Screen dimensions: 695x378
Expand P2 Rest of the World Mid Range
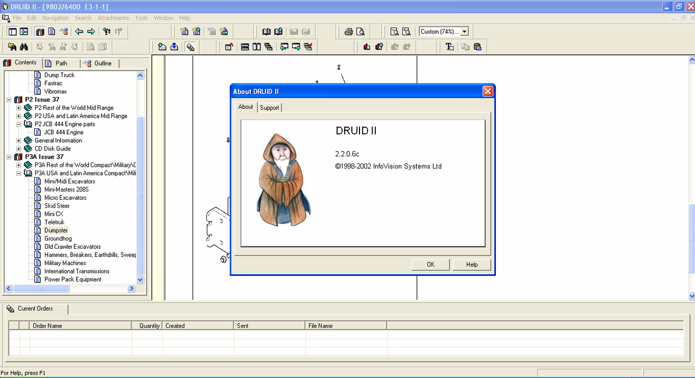pyautogui.click(x=18, y=108)
